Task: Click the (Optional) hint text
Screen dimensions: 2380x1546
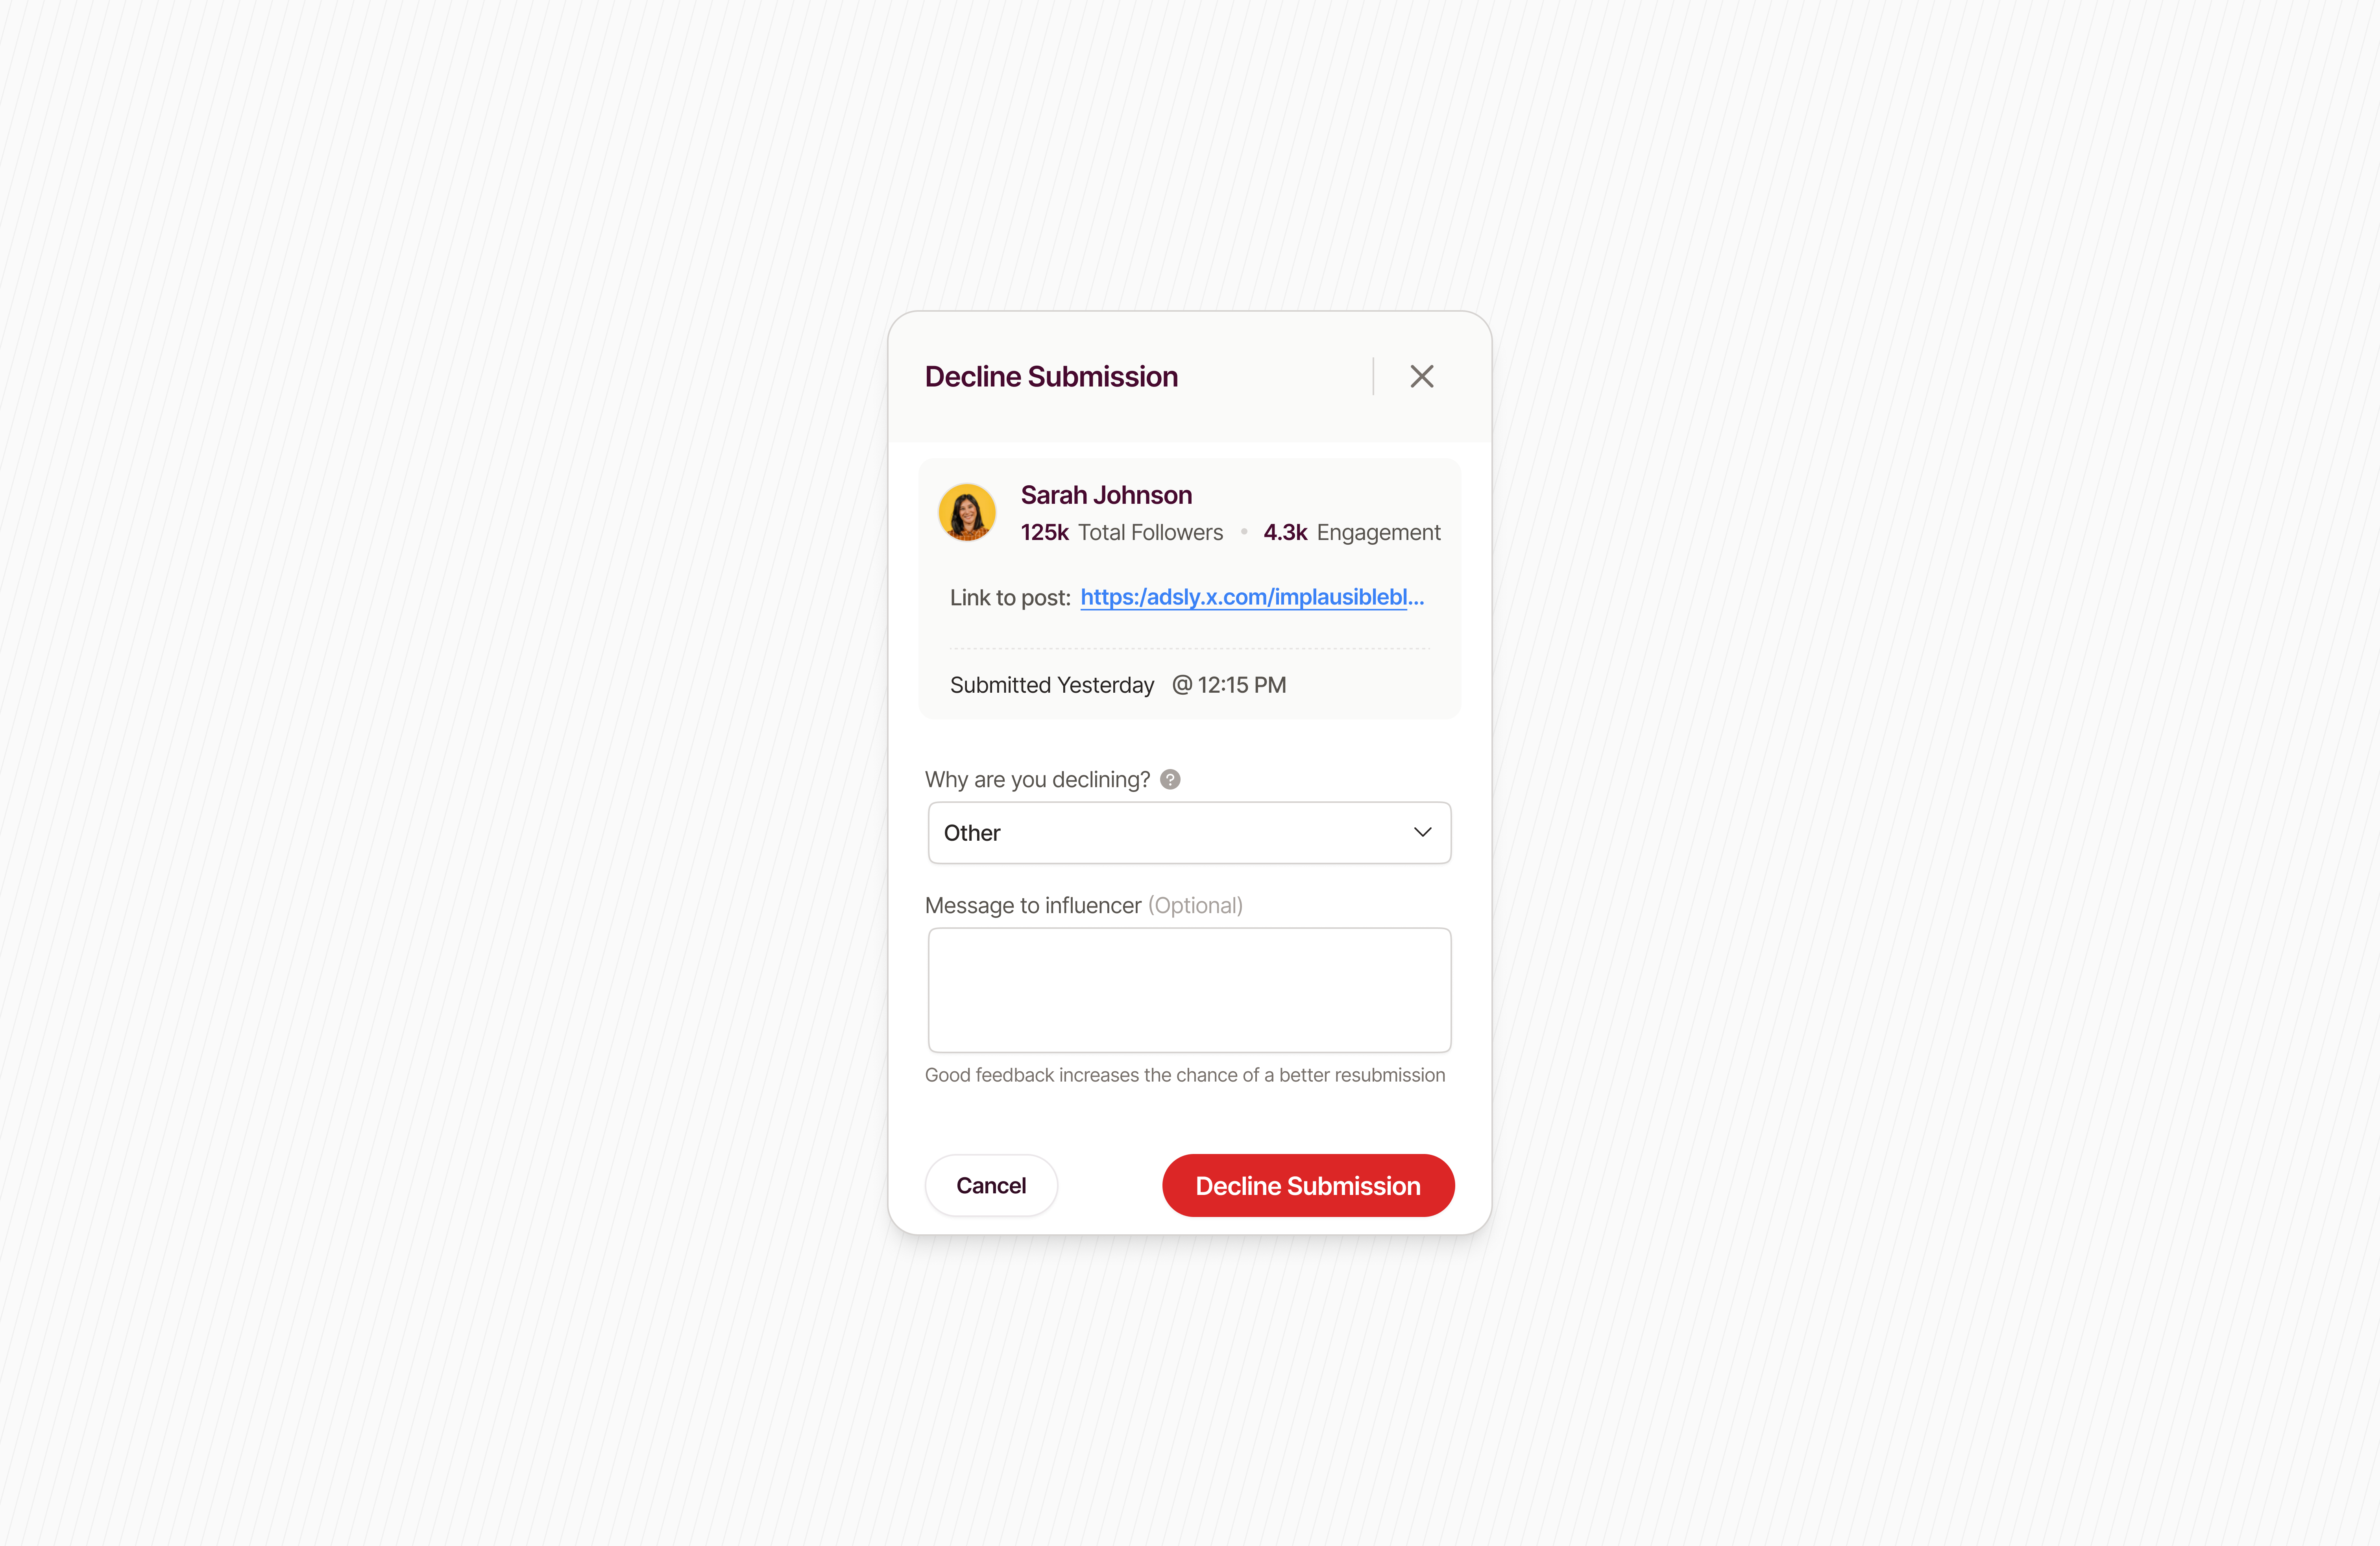Action: click(x=1195, y=905)
